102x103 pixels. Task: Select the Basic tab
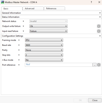pyautogui.click(x=12, y=8)
